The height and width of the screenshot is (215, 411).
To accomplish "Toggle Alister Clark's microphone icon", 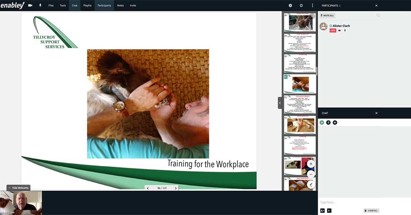I will pos(345,30).
